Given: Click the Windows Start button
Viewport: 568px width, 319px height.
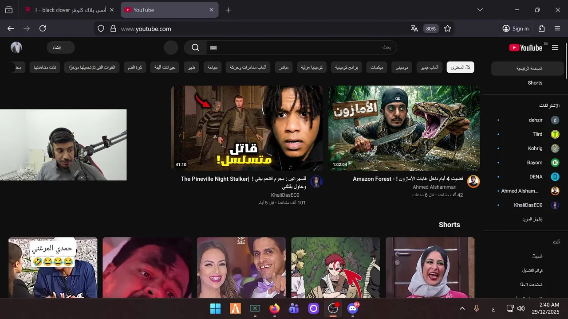Looking at the screenshot, I should tap(215, 308).
